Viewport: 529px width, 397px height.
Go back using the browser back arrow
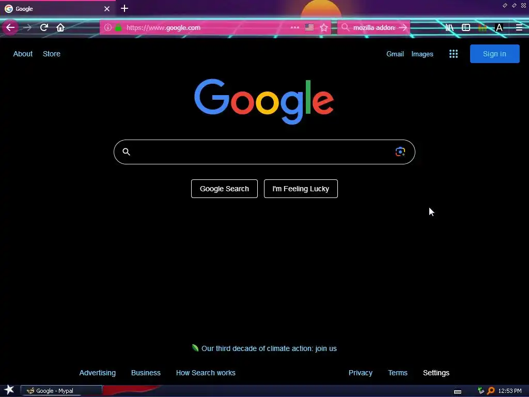[x=10, y=27]
